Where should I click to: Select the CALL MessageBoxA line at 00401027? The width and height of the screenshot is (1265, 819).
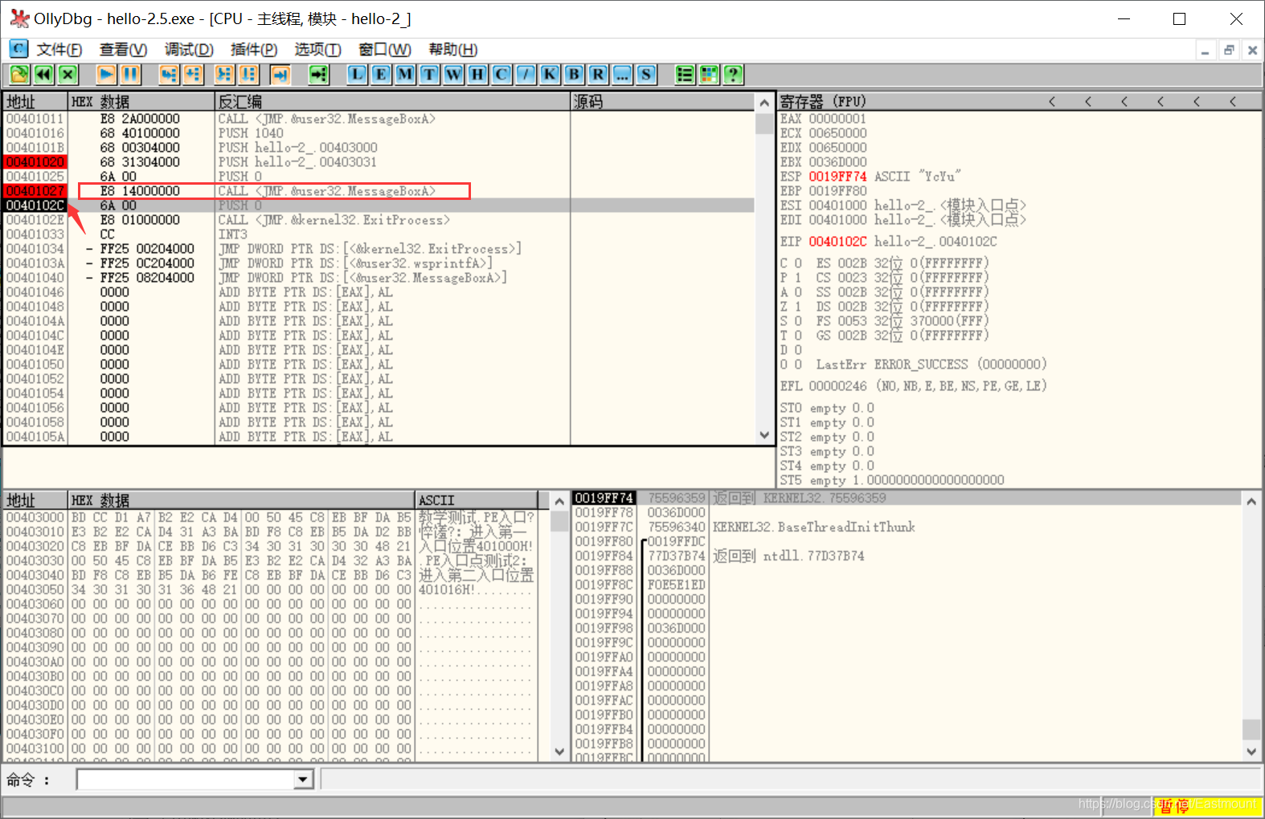coord(326,191)
